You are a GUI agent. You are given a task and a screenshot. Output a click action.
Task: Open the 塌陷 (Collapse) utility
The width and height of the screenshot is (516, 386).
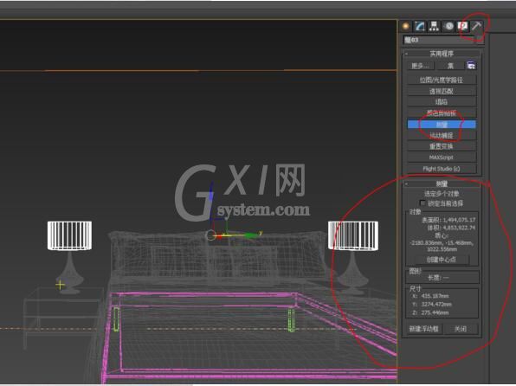[442, 102]
